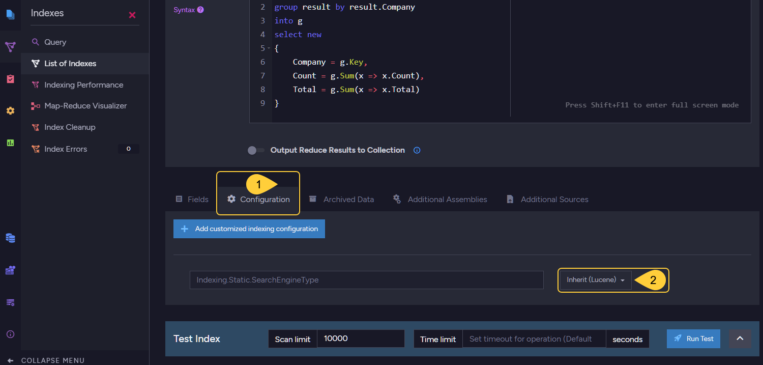Open Index Errors menu item
The image size is (763, 365).
tap(85, 149)
